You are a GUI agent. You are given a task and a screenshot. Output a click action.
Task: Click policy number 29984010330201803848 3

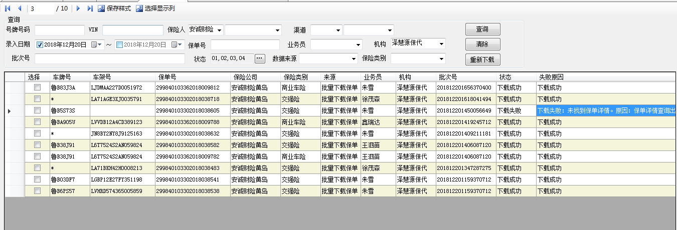click(193, 168)
